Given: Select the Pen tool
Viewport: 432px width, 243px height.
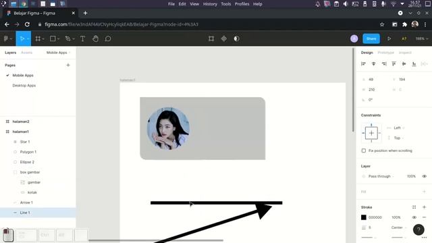Looking at the screenshot, I should [x=67, y=38].
